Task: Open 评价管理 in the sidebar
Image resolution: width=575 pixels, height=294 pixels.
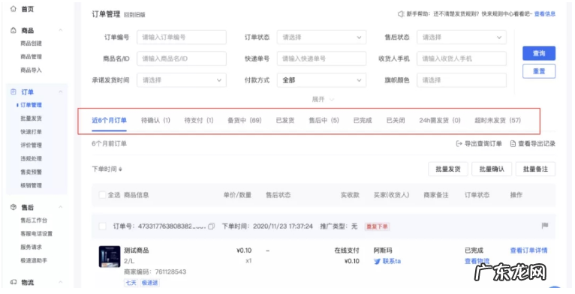Action: [32, 145]
